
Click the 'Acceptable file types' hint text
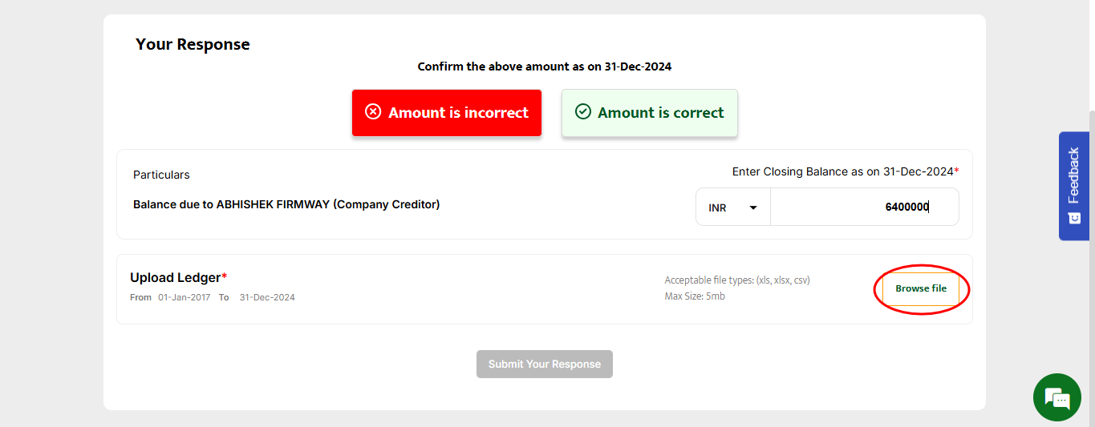736,280
